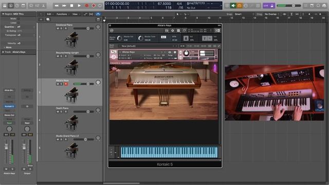329x185 pixels.
Task: Open the NI logo button in Kontakt
Action: click(x=217, y=31)
